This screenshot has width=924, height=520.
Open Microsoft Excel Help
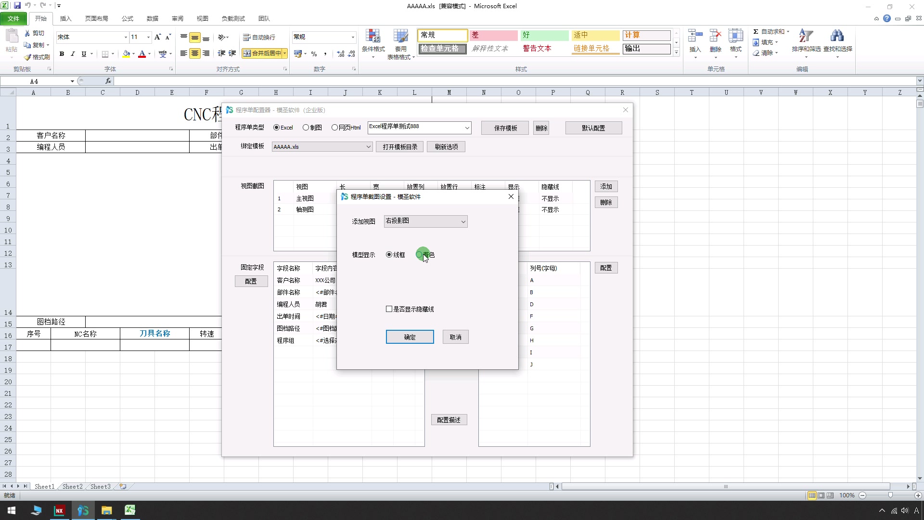click(887, 19)
